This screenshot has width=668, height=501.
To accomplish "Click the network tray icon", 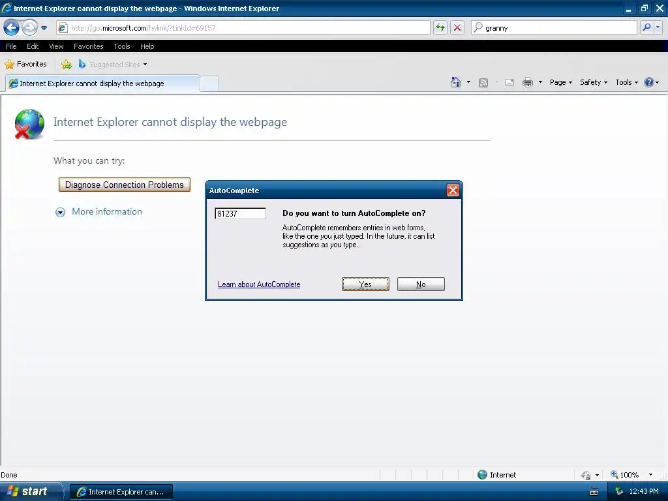I will [620, 492].
